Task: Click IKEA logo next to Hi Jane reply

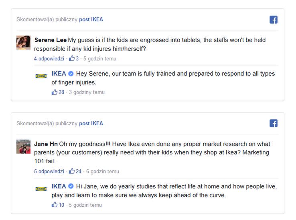Action: tap(41, 188)
